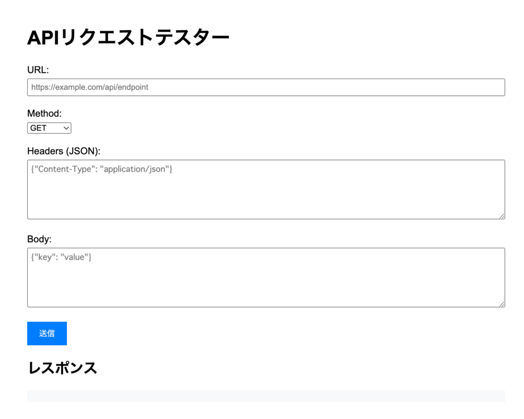
Task: Click the Body placeholder JSON example
Action: tap(61, 257)
